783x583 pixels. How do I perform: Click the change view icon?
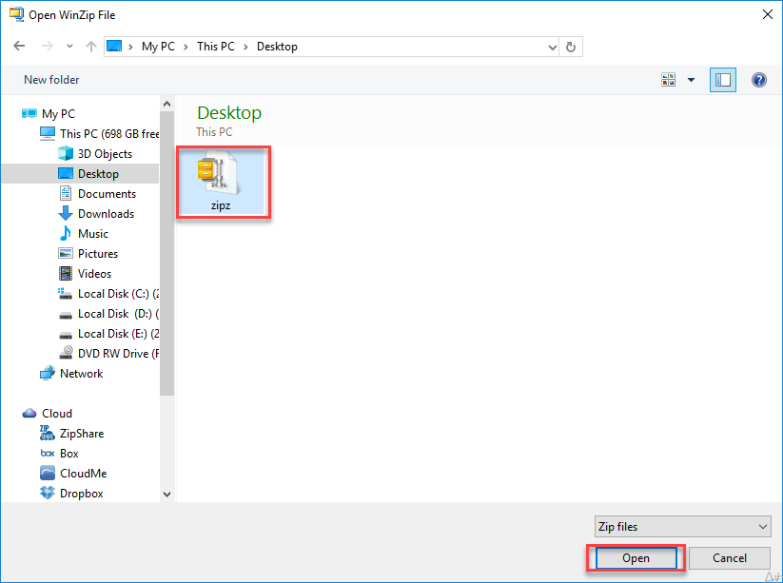668,80
